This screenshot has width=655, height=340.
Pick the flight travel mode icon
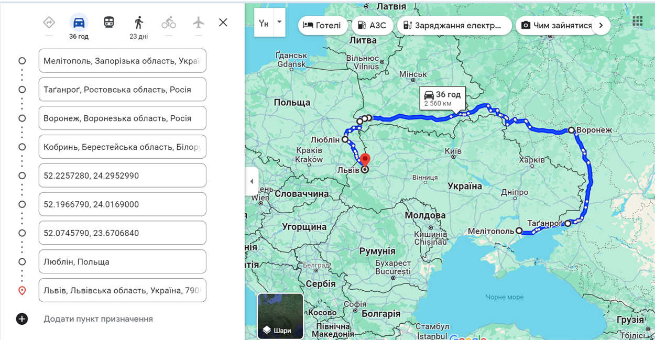198,23
